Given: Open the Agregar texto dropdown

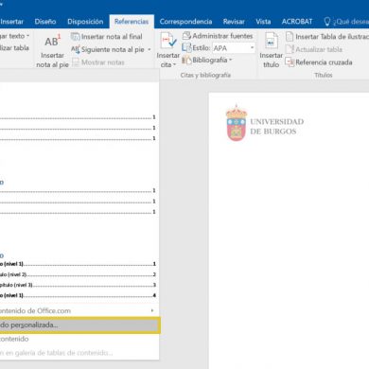Looking at the screenshot, I should (x=14, y=36).
